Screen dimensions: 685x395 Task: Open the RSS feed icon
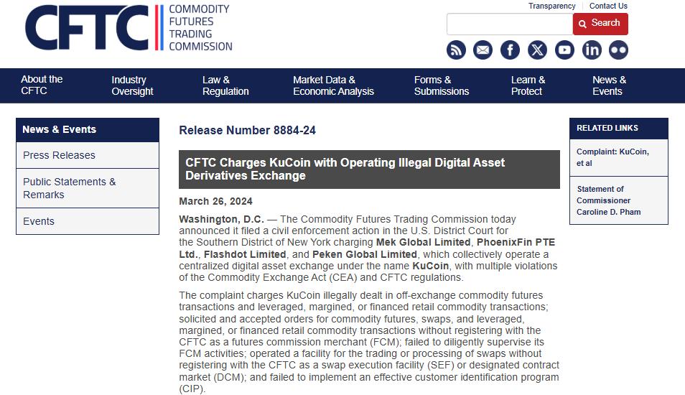pos(456,50)
